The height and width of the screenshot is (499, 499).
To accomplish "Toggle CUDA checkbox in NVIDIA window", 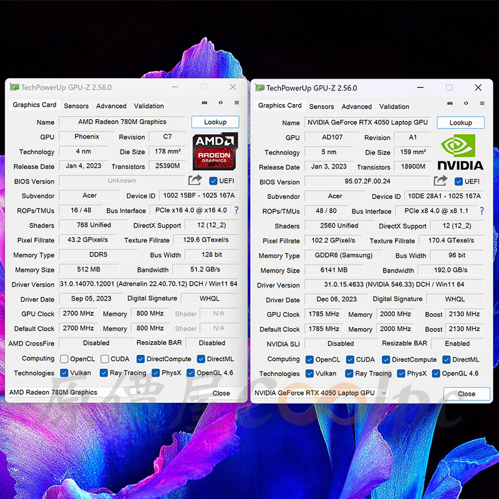I will 350,360.
